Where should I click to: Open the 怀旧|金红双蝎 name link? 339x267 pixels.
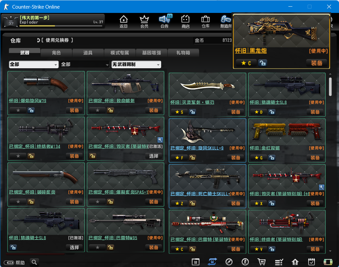[265, 148]
